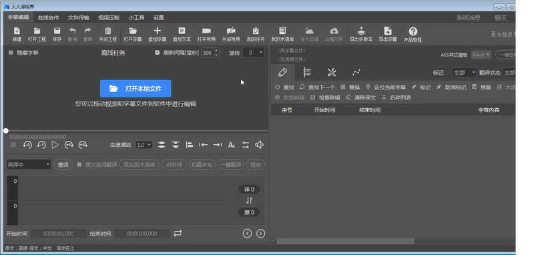Click the 替换 replace button

coord(350,87)
